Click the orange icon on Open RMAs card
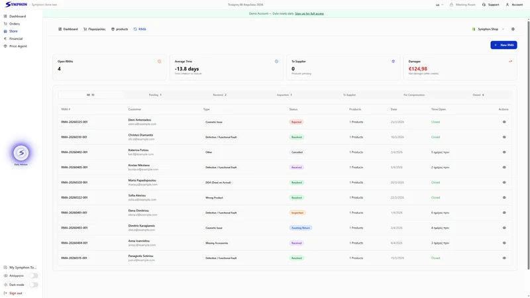Viewport: 530px width, 298px height. tap(159, 62)
